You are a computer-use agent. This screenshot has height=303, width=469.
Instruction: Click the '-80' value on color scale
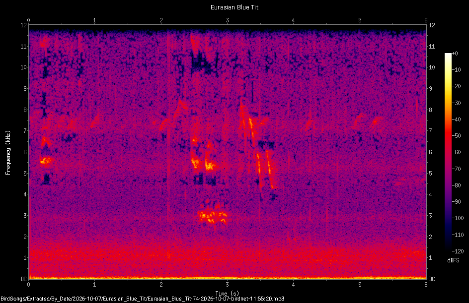pos(457,185)
